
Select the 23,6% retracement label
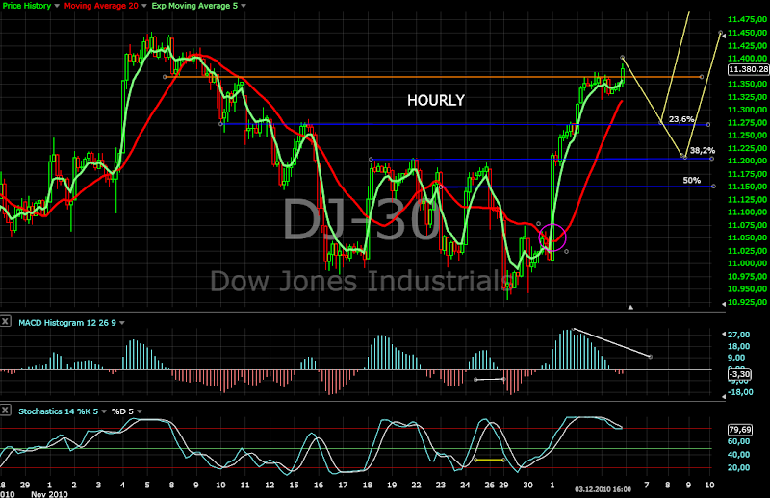click(x=681, y=119)
